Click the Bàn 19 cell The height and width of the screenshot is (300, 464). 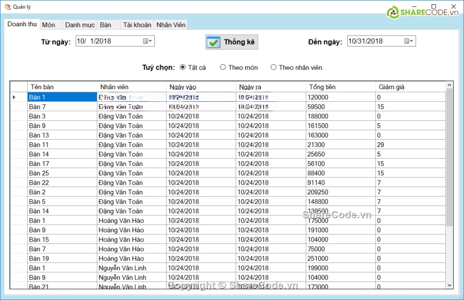click(x=62, y=259)
